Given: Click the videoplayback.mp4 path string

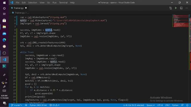Looking at the screenshot, I should click(79, 21).
